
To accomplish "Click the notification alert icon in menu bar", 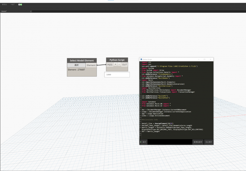I will (x=20, y=4).
